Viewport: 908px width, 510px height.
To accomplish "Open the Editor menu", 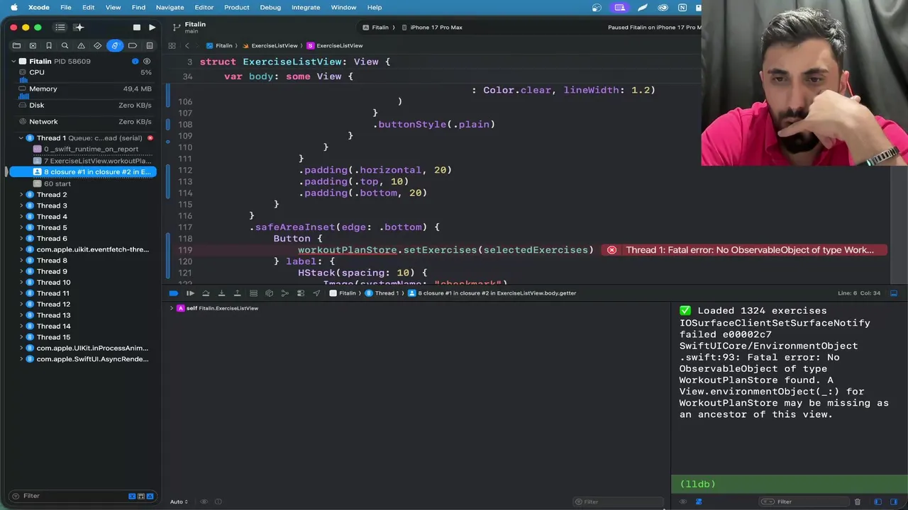I will [x=204, y=7].
